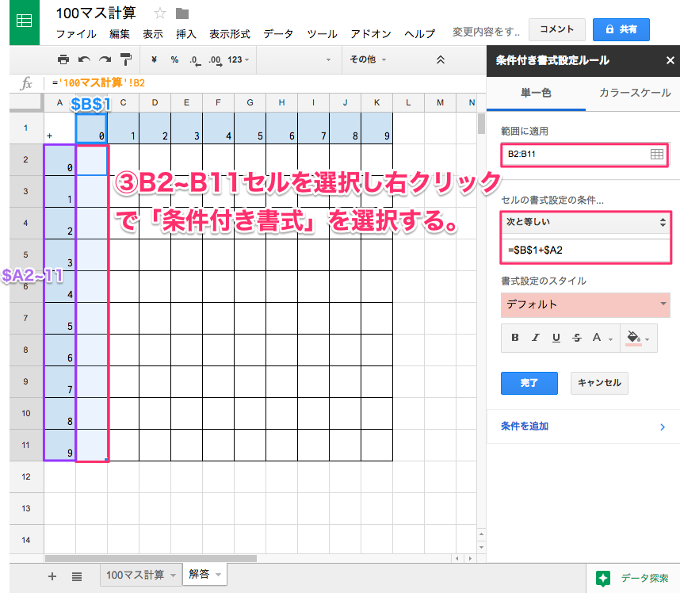Rename the 100マス計算 document title
Image resolution: width=680 pixels, height=593 pixels.
(96, 13)
